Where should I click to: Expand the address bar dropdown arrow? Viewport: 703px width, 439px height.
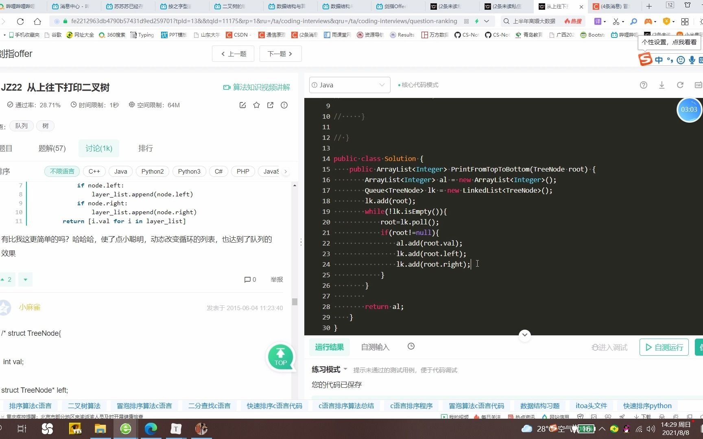tap(487, 21)
